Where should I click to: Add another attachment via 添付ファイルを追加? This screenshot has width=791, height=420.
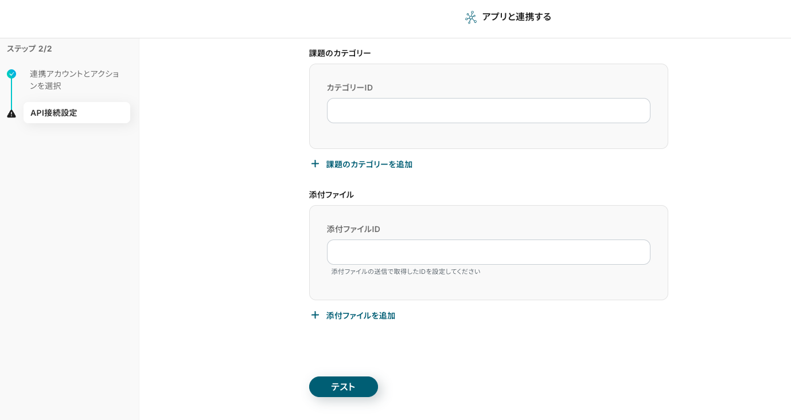tap(360, 316)
